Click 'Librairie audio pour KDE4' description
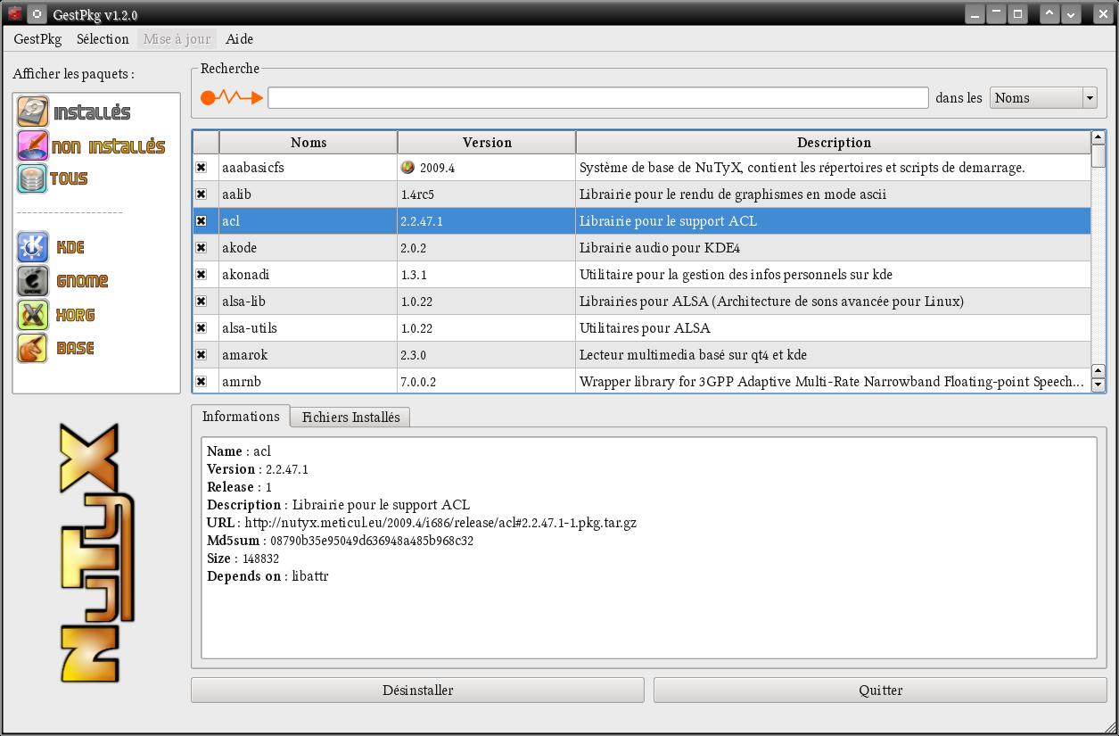The height and width of the screenshot is (736, 1119). click(659, 247)
